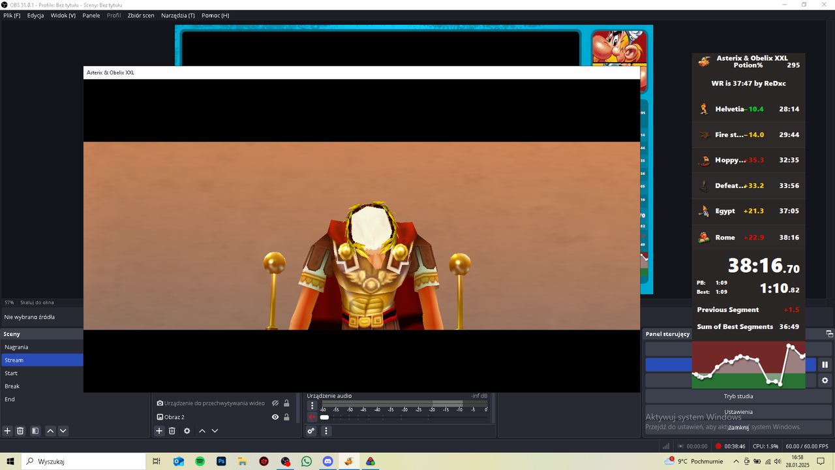Open File Explorer from taskbar
835x470 pixels.
tap(243, 462)
